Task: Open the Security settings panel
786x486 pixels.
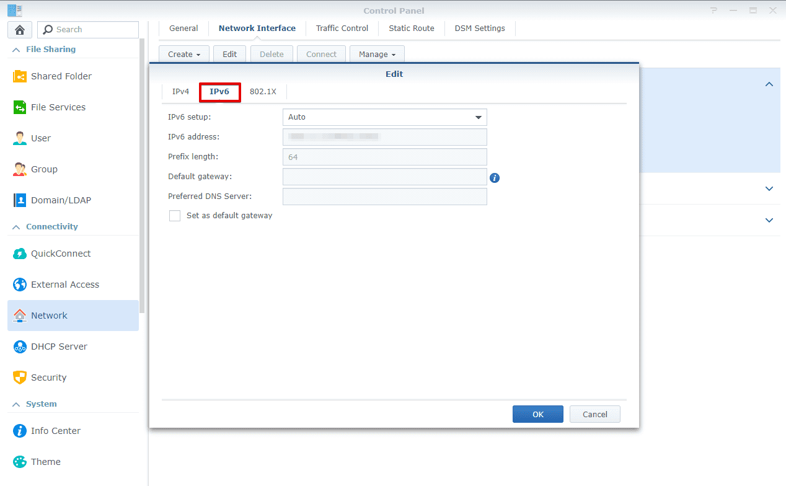Action: pos(49,377)
